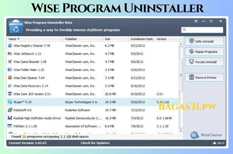
Task: Sort by the Size column header
Action: tap(115, 39)
